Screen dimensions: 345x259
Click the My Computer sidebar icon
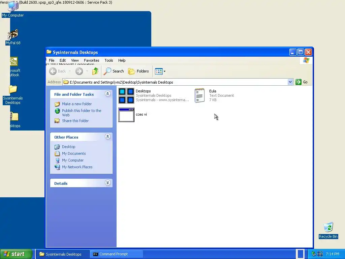tap(57, 160)
